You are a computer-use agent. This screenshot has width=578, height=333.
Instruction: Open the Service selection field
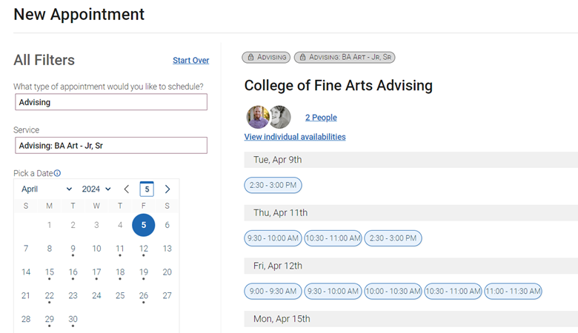pyautogui.click(x=110, y=145)
